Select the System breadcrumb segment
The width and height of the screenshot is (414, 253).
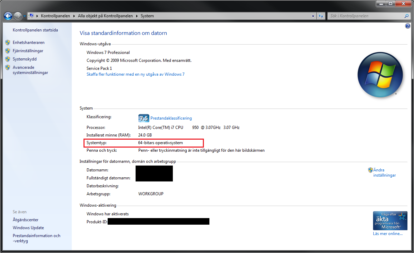pyautogui.click(x=147, y=16)
